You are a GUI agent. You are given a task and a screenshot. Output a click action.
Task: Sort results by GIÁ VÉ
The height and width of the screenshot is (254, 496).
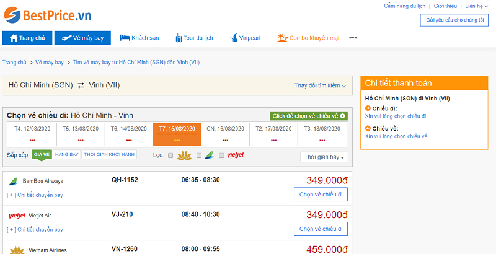tap(42, 154)
